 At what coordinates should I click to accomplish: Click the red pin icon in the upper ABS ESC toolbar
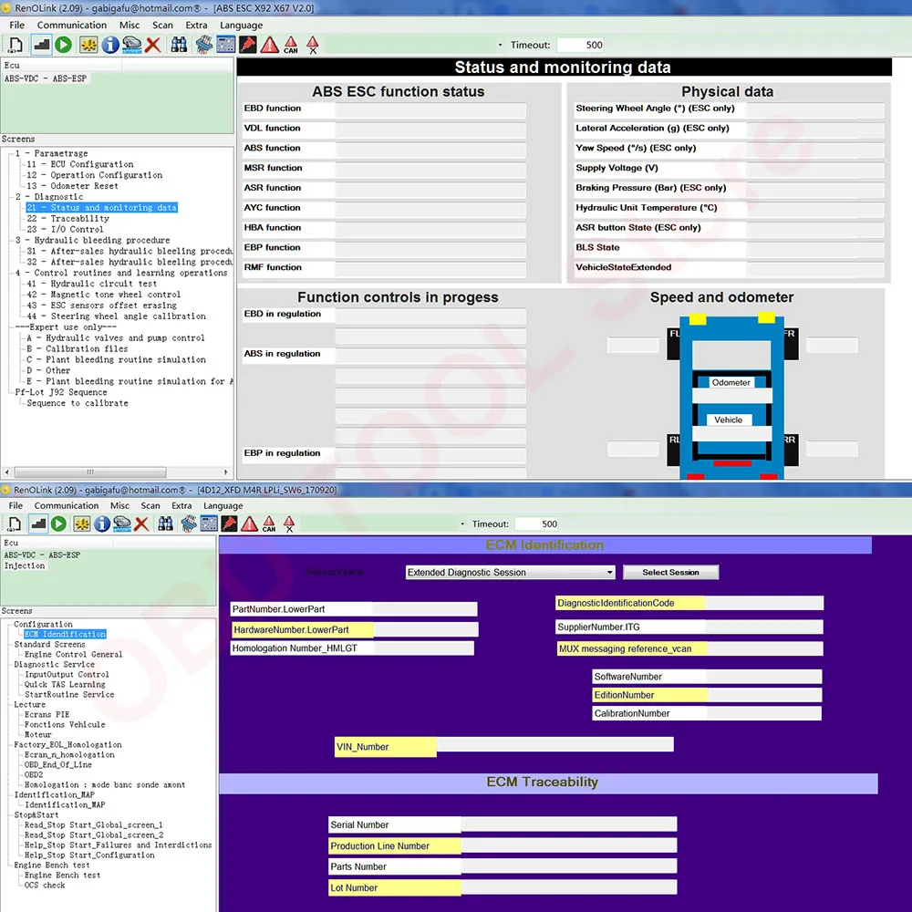[248, 45]
